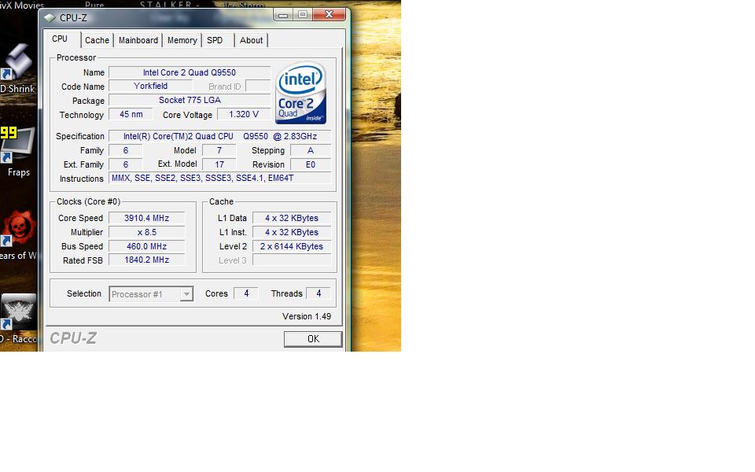755x472 pixels.
Task: Show the About tab
Action: point(252,40)
